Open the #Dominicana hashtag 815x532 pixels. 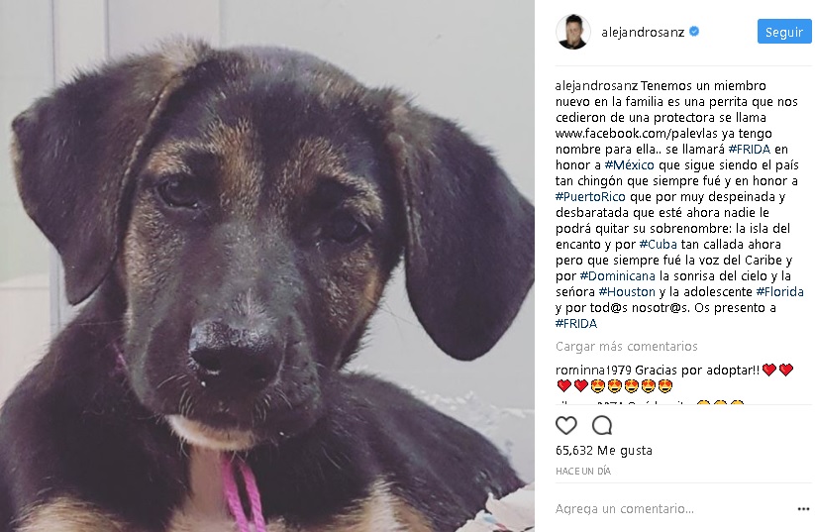(x=618, y=275)
